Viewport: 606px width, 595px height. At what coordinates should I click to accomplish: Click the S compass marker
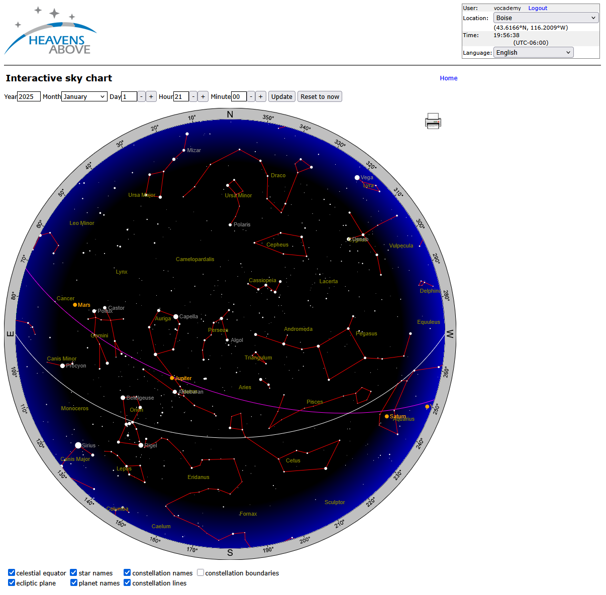coord(230,553)
